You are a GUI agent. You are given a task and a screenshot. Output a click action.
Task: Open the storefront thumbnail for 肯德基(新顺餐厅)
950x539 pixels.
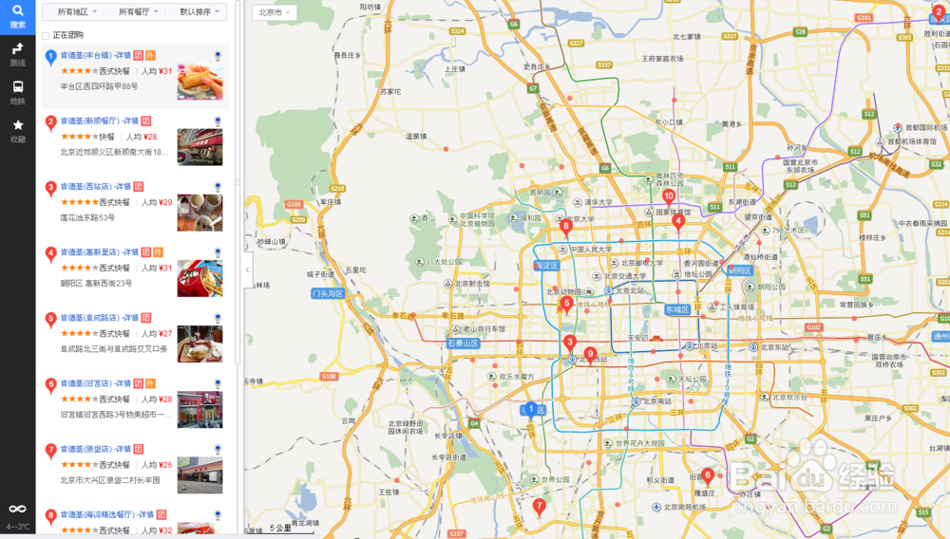pos(199,147)
